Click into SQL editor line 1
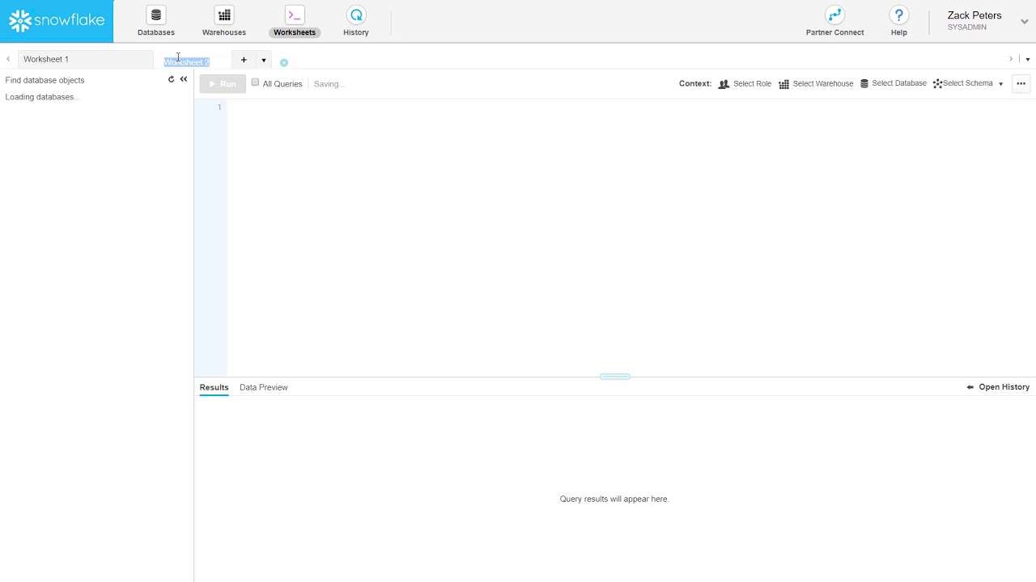The image size is (1036, 582). pos(631,108)
